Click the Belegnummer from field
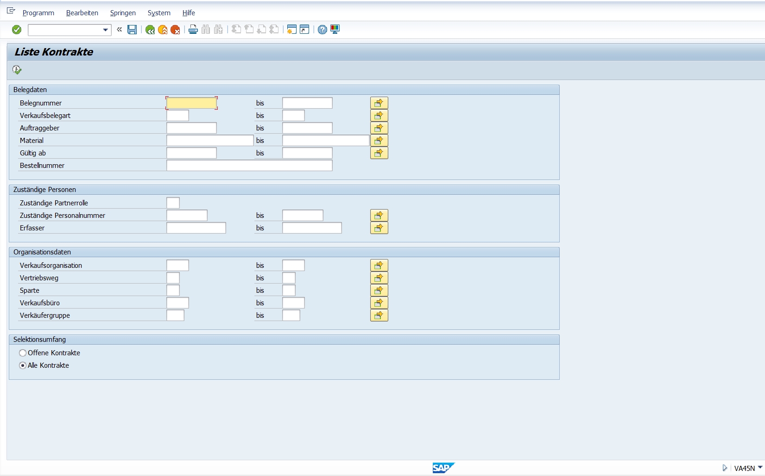The height and width of the screenshot is (476, 765). pos(191,103)
